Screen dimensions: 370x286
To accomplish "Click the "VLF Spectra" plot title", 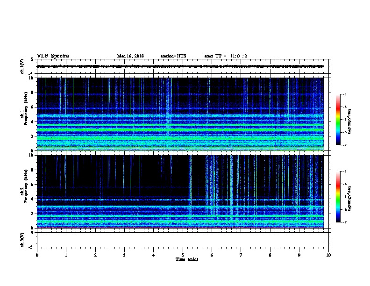I will [x=53, y=56].
